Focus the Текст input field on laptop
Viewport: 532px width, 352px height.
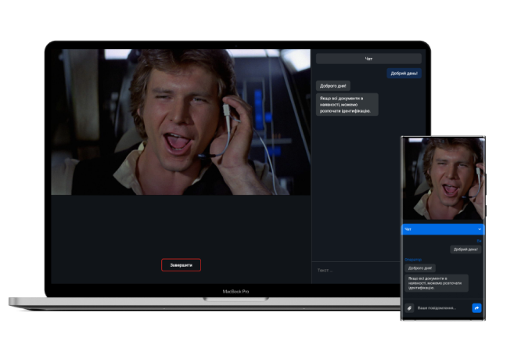366,271
